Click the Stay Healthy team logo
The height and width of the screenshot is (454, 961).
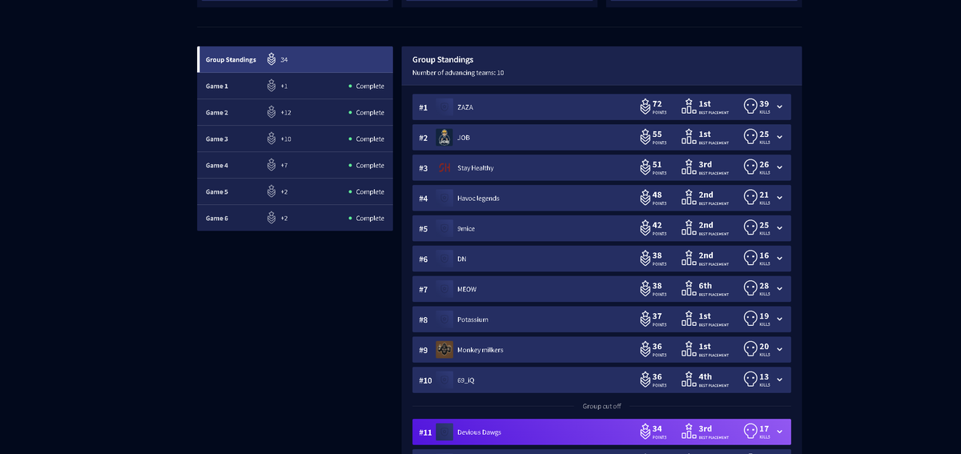(x=444, y=168)
